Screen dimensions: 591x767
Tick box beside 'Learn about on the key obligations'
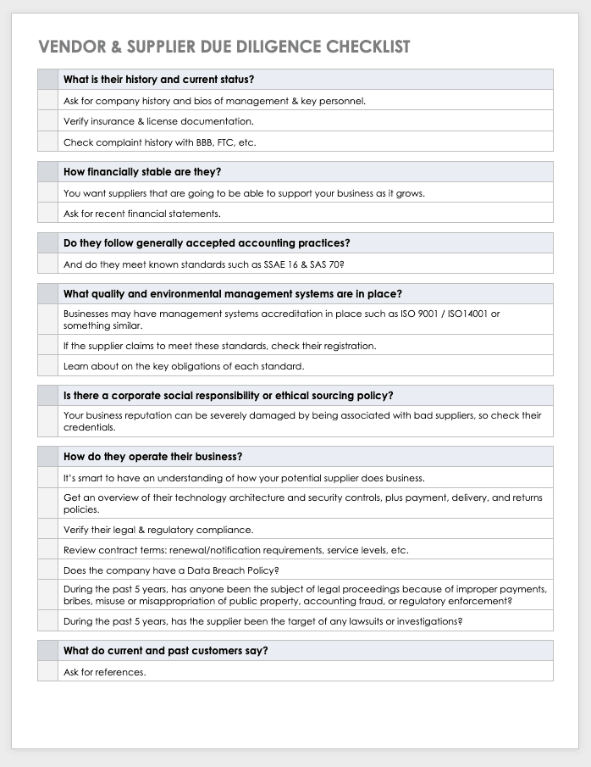pos(48,365)
